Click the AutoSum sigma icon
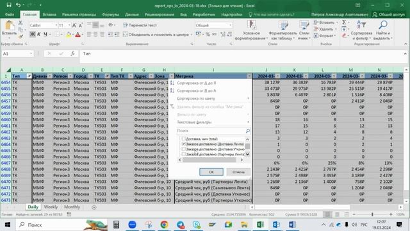The image size is (410, 231). pyautogui.click(x=344, y=22)
